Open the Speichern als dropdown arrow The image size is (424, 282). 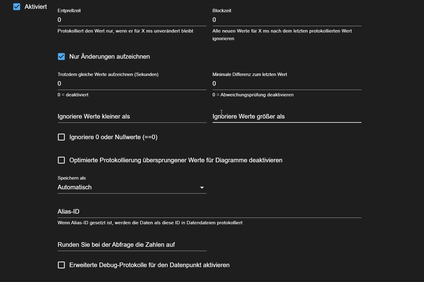(x=202, y=187)
